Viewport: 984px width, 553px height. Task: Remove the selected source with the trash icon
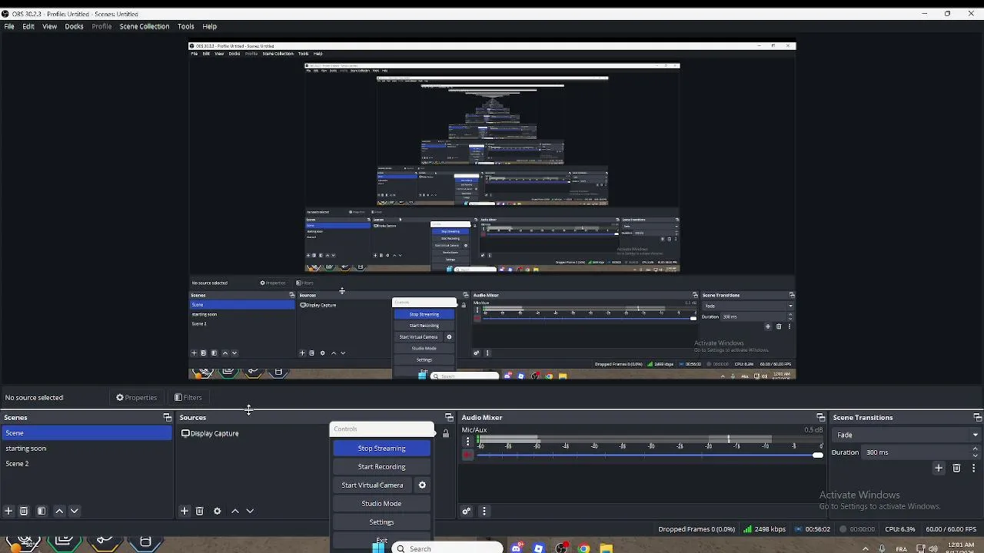(200, 512)
